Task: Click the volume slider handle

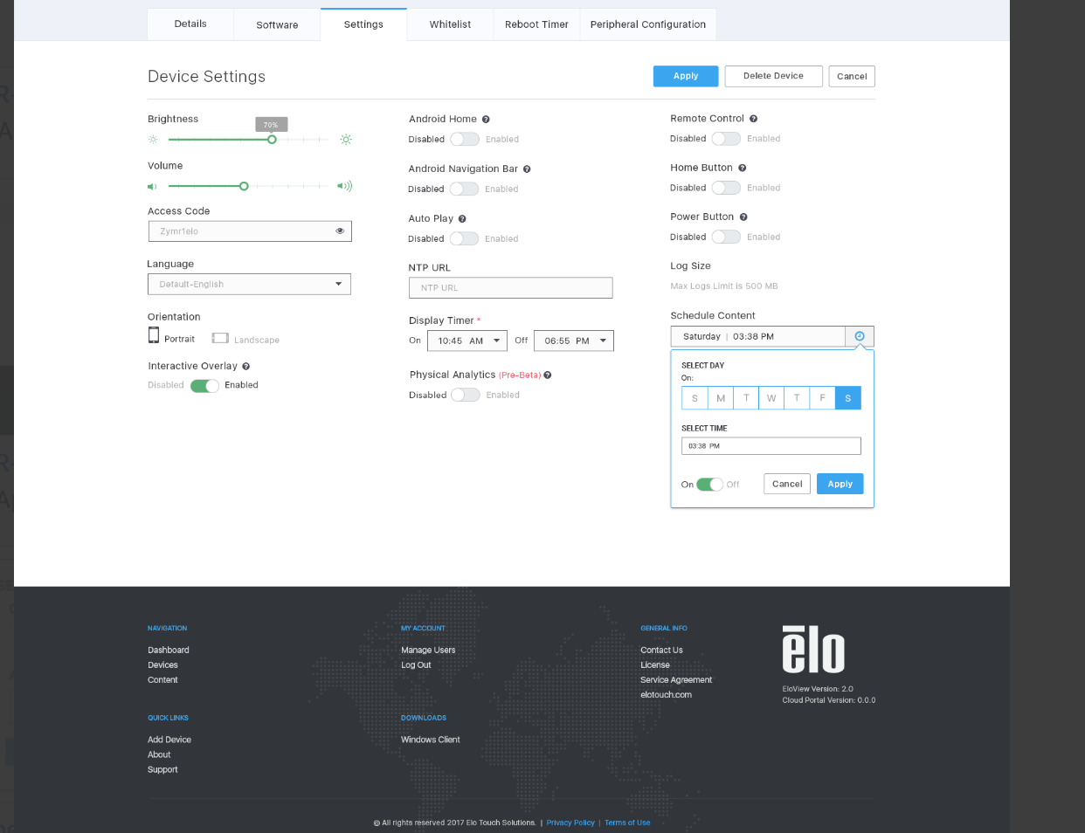Action: [x=244, y=186]
